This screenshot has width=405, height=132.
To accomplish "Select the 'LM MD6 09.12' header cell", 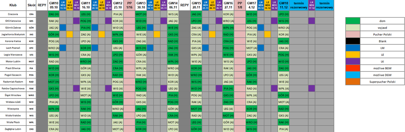I will [x=261, y=5].
